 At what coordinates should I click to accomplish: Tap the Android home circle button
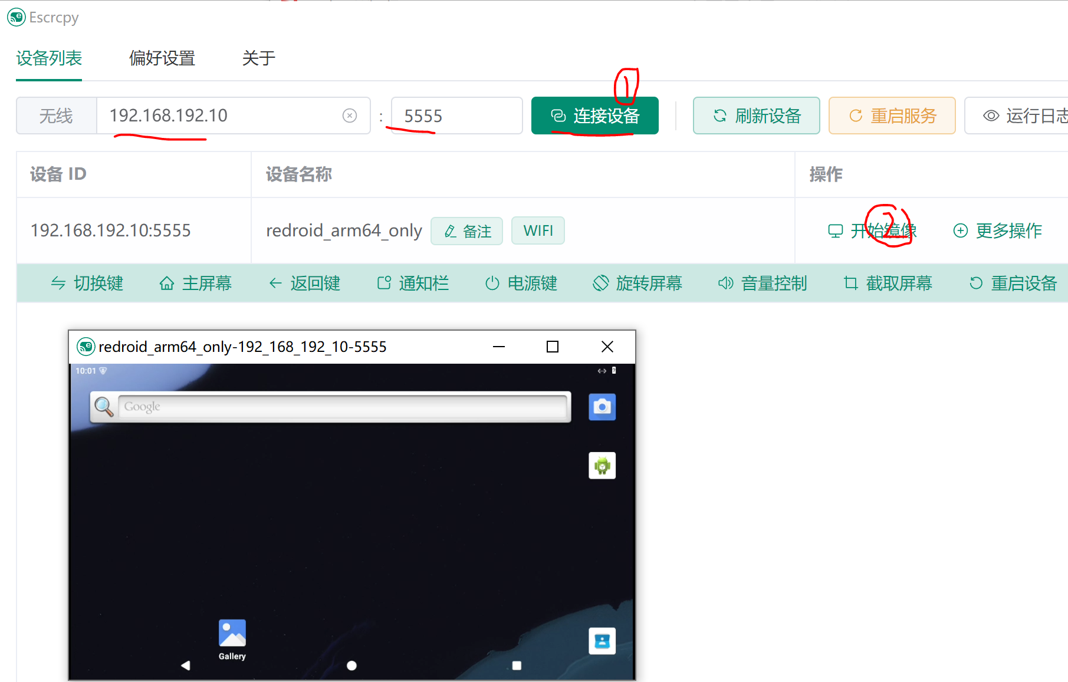[x=352, y=665]
